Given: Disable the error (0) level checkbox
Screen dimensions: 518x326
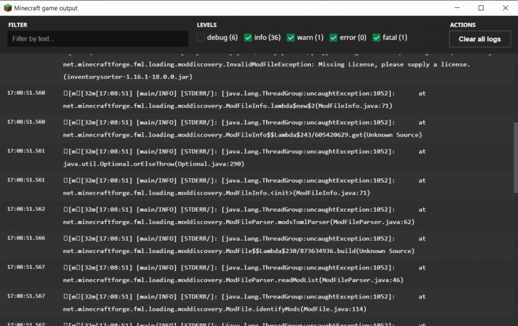Looking at the screenshot, I should click(334, 37).
